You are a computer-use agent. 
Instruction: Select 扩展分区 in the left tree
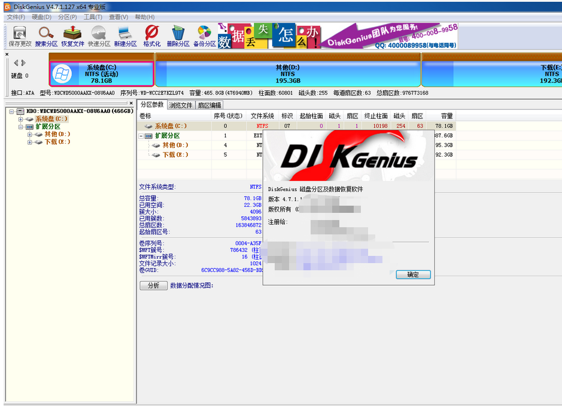tap(48, 127)
